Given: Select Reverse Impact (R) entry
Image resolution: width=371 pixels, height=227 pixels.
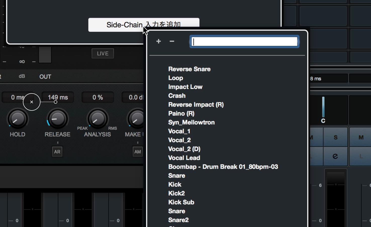Looking at the screenshot, I should coord(196,105).
